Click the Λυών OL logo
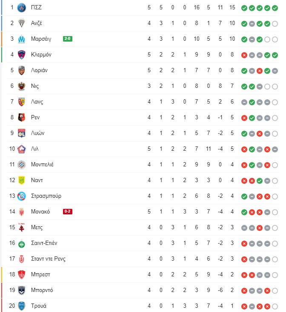Image resolution: width=286 pixels, height=312 pixels. 22,133
